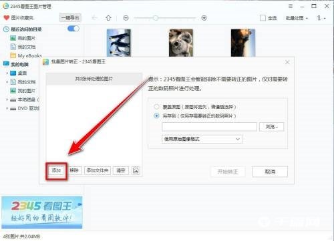Click the back arrow navigation icon
The height and width of the screenshot is (241, 334).
point(95,18)
